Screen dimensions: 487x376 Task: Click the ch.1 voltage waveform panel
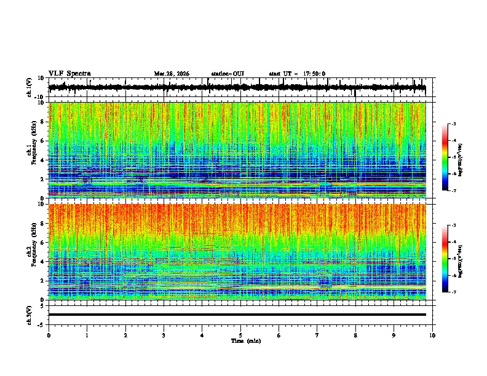tap(240, 87)
